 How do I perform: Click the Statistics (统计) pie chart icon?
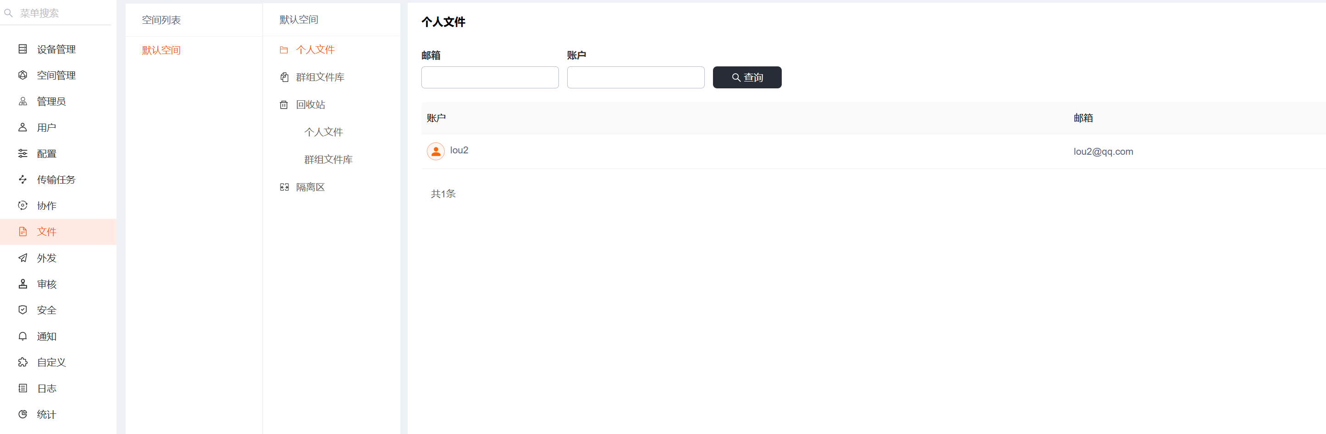(x=22, y=414)
